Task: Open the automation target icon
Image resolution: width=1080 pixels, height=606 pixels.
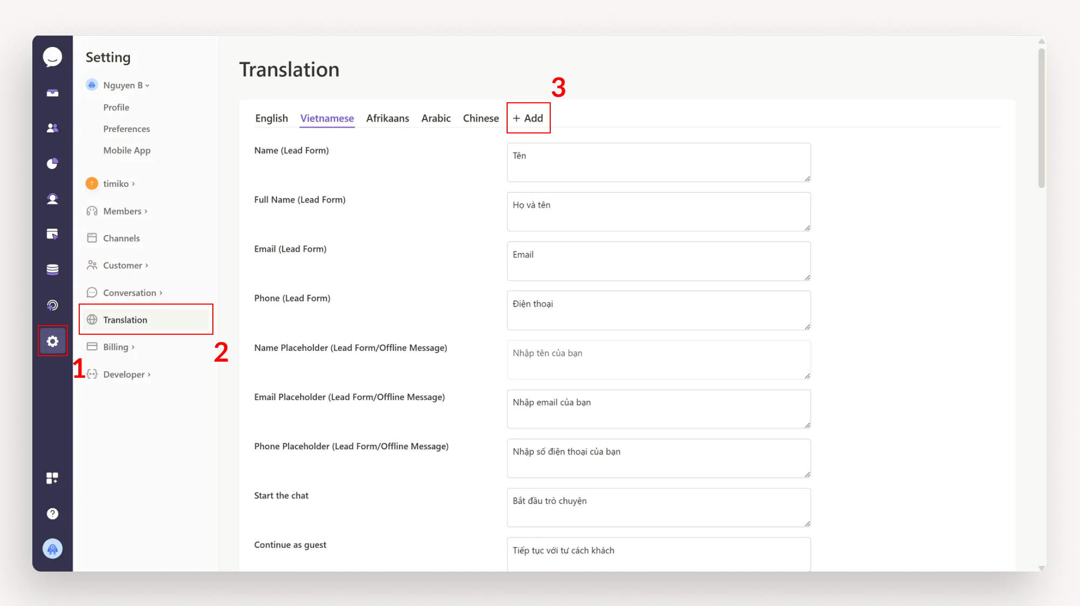Action: [52, 305]
